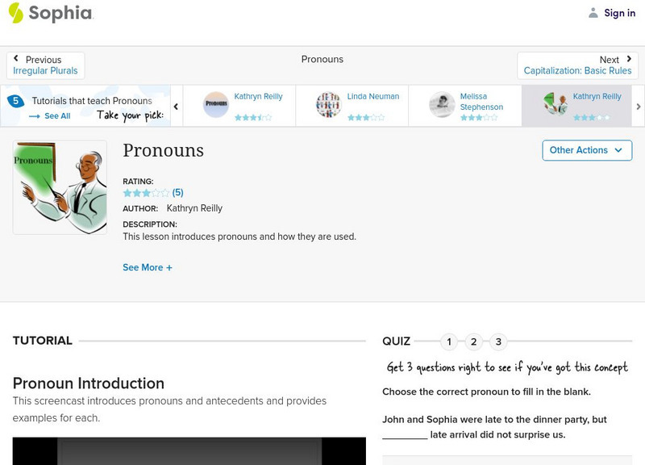This screenshot has height=465, width=645.
Task: Go to quiz question 2
Action: pyautogui.click(x=474, y=341)
